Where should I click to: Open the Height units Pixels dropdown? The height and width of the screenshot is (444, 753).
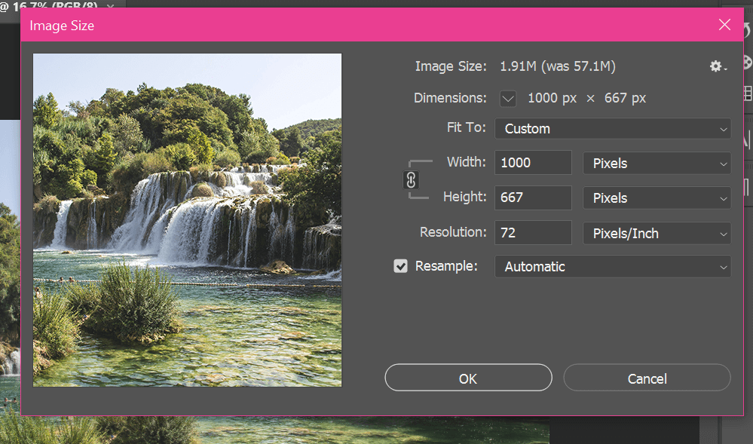pyautogui.click(x=657, y=198)
